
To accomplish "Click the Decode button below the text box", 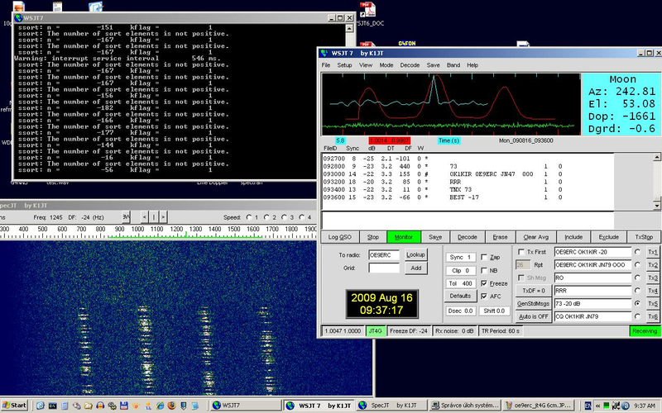I will [468, 237].
